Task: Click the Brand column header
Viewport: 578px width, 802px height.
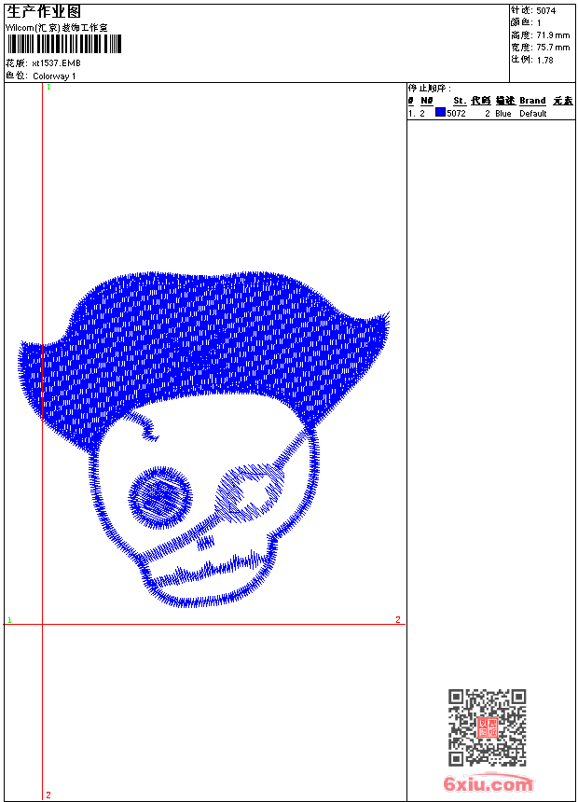Action: (532, 101)
